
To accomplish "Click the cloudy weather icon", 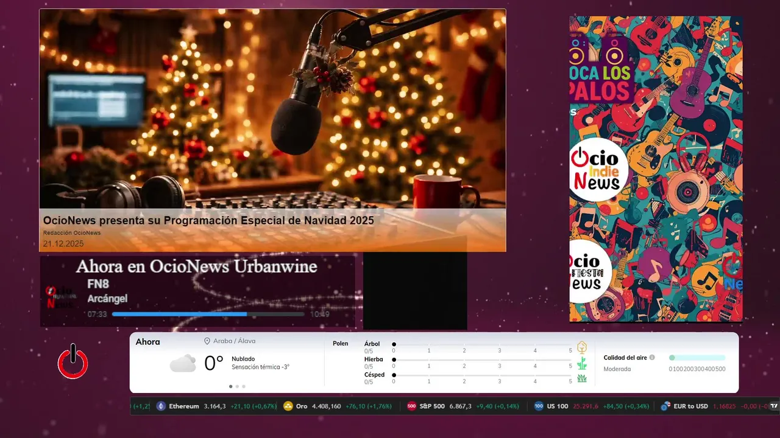I will (183, 363).
